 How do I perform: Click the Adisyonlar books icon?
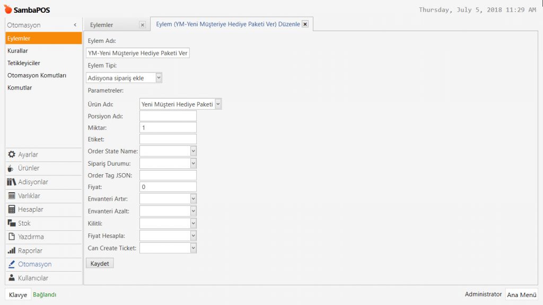pyautogui.click(x=12, y=182)
